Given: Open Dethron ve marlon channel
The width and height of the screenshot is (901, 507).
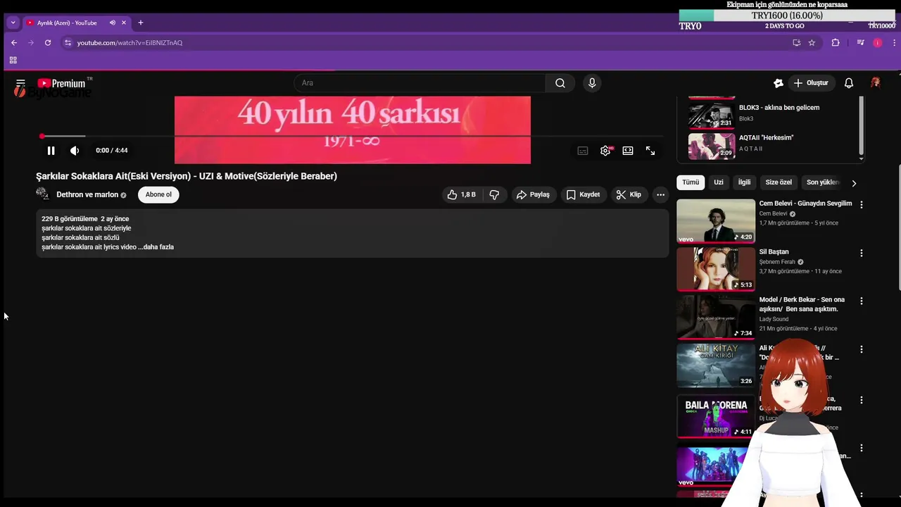Looking at the screenshot, I should 87,195.
